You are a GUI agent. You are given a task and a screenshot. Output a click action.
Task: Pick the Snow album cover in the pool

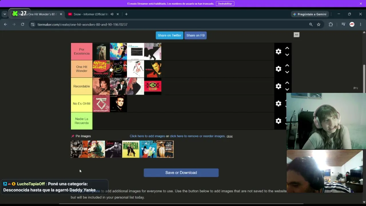(x=79, y=149)
